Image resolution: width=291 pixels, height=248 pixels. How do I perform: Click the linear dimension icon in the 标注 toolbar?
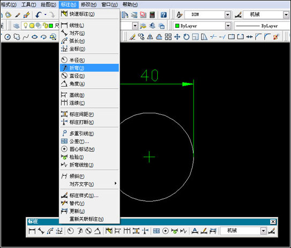click(x=32, y=231)
